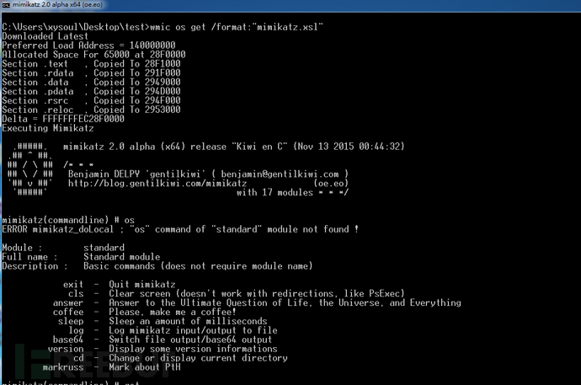The height and width of the screenshot is (385, 581).
Task: Click the Preferred Load Address line
Action: pos(88,45)
